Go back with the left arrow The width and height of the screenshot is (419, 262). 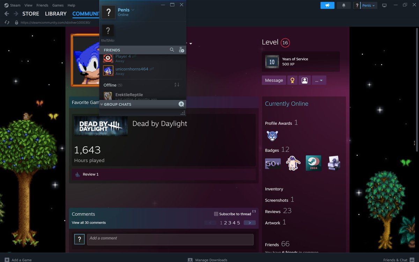[x=7, y=14]
